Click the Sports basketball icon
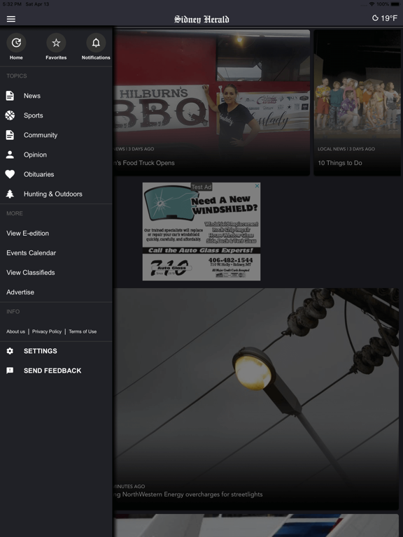This screenshot has width=403, height=537. coord(10,115)
